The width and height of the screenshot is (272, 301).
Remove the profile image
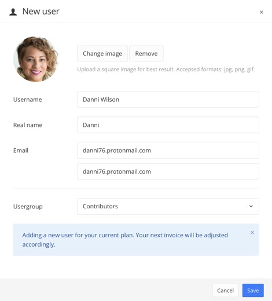(x=146, y=53)
